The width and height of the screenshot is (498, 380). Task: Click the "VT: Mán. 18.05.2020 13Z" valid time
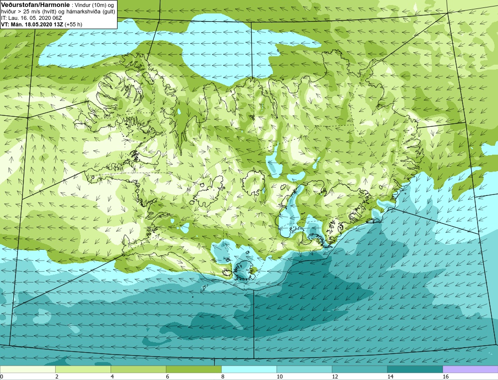pyautogui.click(x=32, y=24)
